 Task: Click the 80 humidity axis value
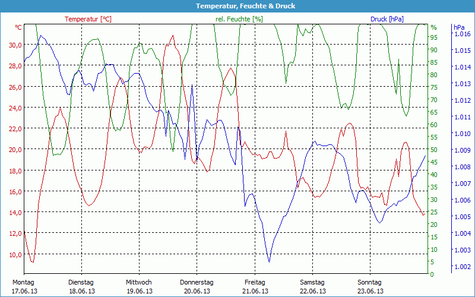pyautogui.click(x=434, y=75)
